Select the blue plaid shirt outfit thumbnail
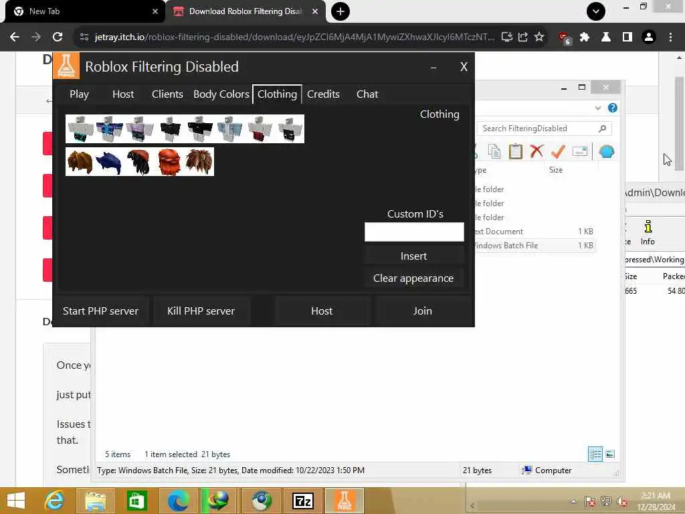The width and height of the screenshot is (685, 514). click(x=110, y=129)
